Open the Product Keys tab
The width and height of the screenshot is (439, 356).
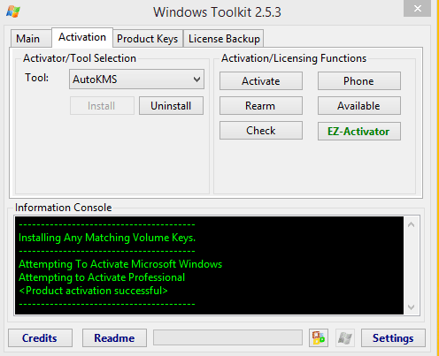coord(148,39)
